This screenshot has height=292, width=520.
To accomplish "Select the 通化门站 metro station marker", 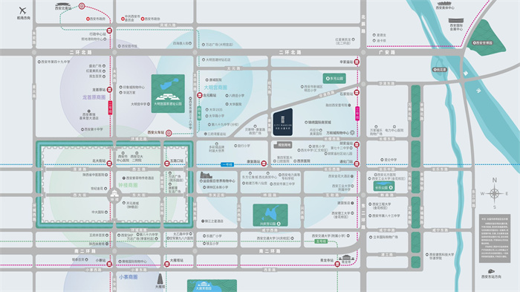I will (357, 163).
